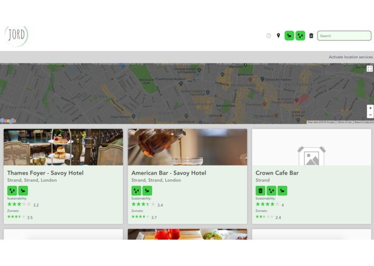Select Chinese Garden of Friendship map marker
Viewport: 374px width, 266px height.
point(199,69)
